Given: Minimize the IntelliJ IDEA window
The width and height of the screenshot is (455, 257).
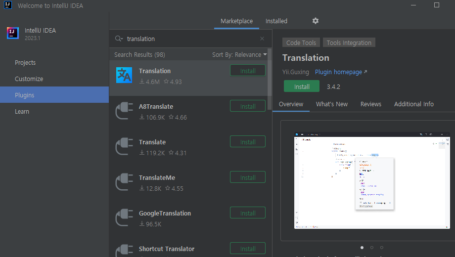Looking at the screenshot, I should tap(413, 5).
